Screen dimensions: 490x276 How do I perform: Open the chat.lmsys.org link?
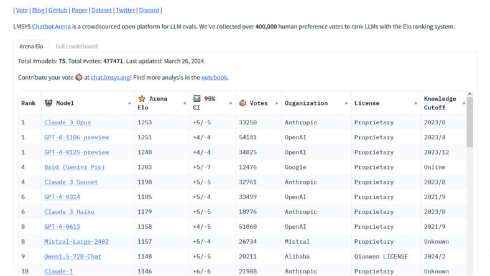click(x=110, y=78)
